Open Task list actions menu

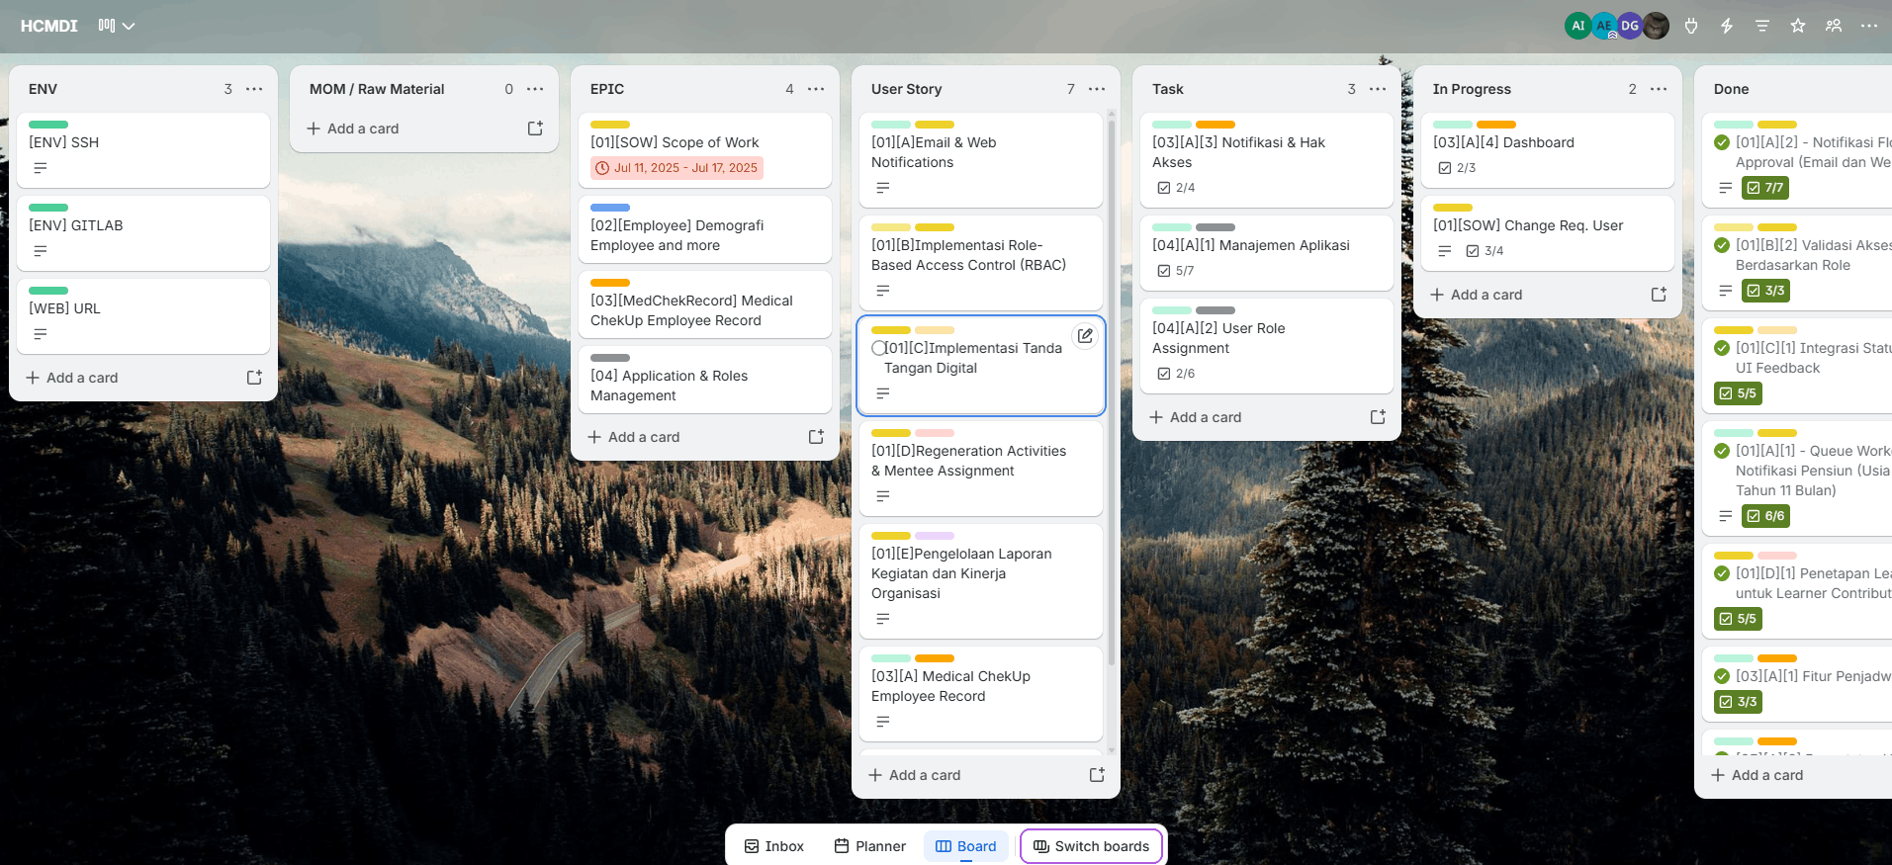[x=1378, y=89]
